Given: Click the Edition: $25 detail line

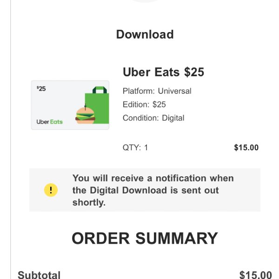Looking at the screenshot, I should coord(144,105).
